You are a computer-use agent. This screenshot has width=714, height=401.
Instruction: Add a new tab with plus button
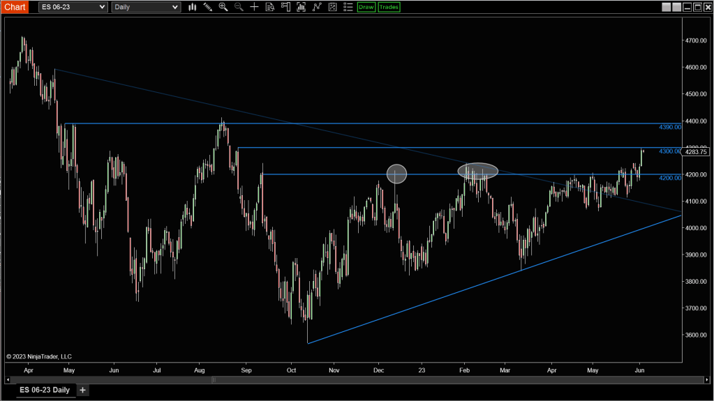click(x=82, y=390)
